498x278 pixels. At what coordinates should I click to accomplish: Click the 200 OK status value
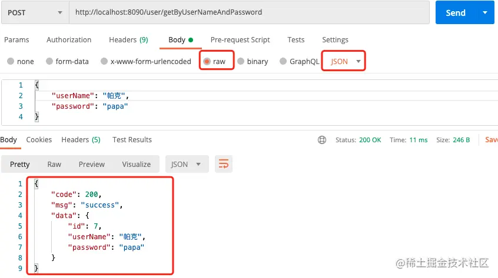[370, 140]
